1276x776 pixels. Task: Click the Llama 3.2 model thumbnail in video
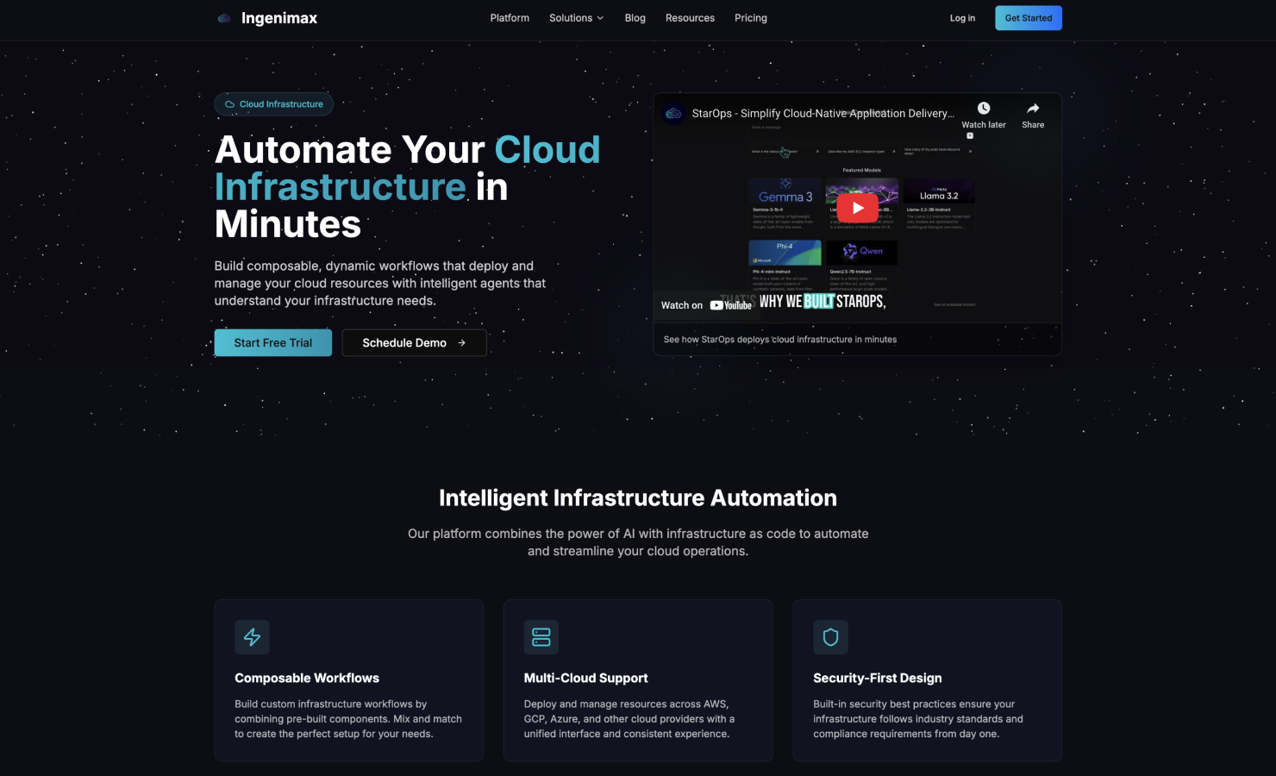point(939,191)
